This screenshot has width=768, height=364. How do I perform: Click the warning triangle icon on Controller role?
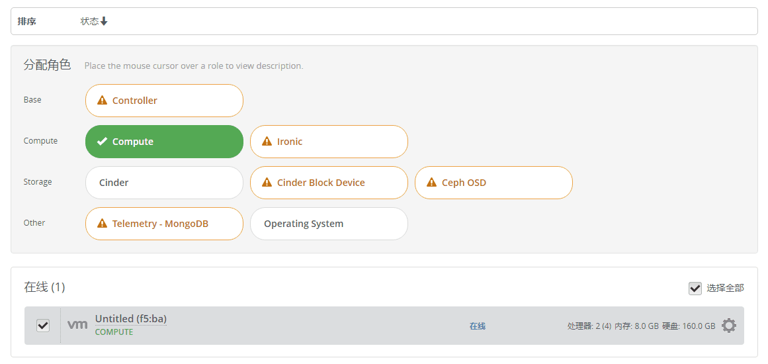[102, 101]
